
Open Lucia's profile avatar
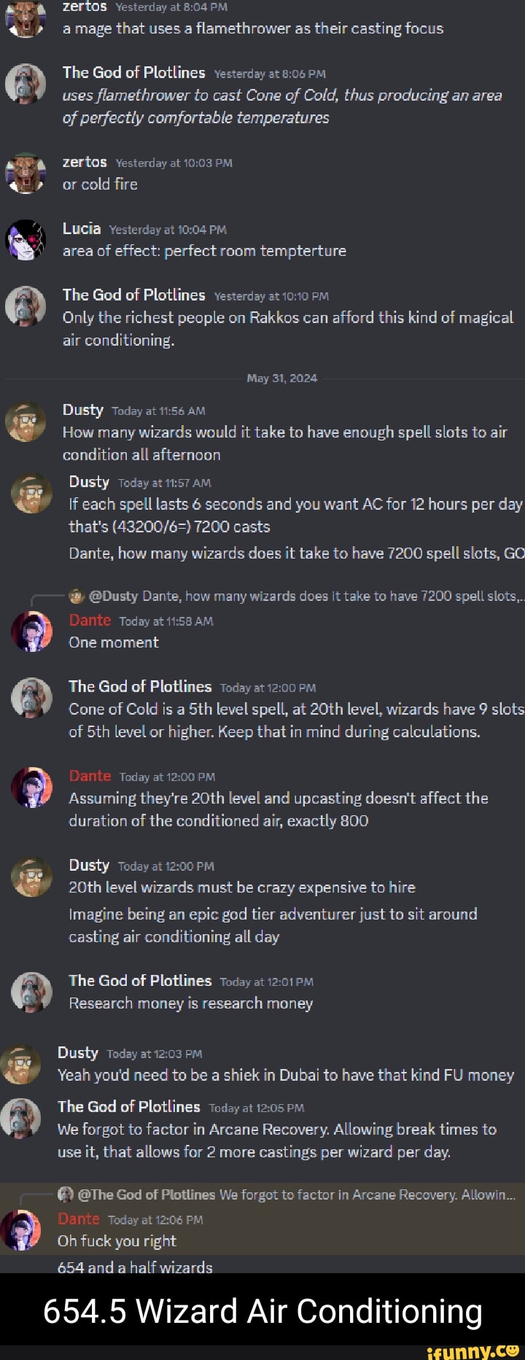[26, 240]
